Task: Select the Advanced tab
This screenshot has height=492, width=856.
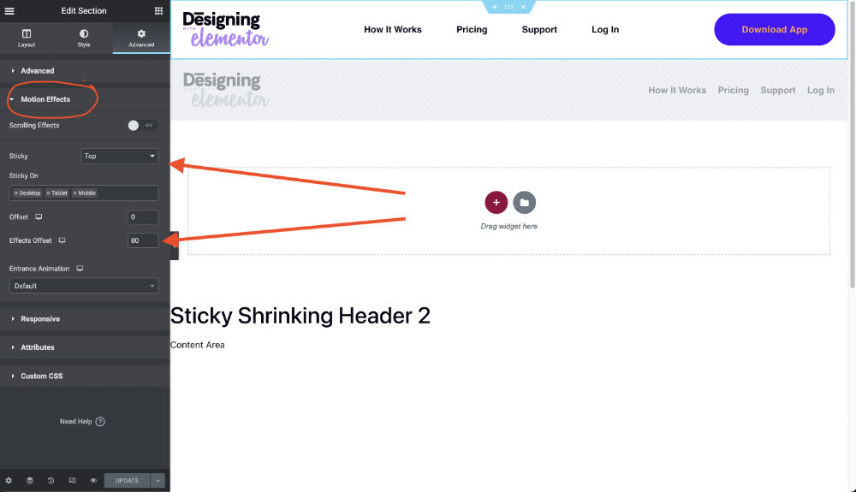Action: point(141,39)
